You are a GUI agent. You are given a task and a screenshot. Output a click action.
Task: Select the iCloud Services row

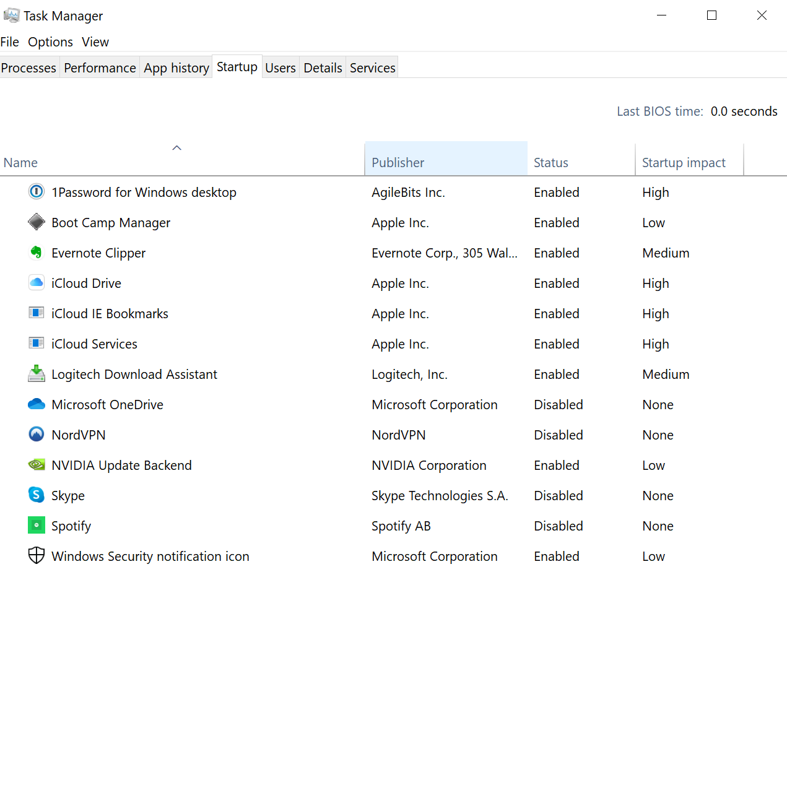(x=94, y=344)
